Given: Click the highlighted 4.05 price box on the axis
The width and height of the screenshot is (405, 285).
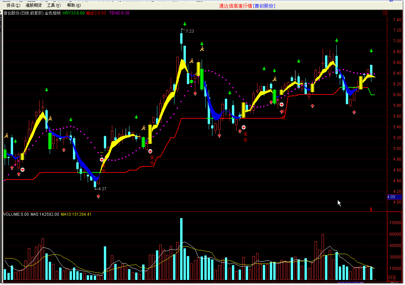Looking at the screenshot, I should click(394, 197).
